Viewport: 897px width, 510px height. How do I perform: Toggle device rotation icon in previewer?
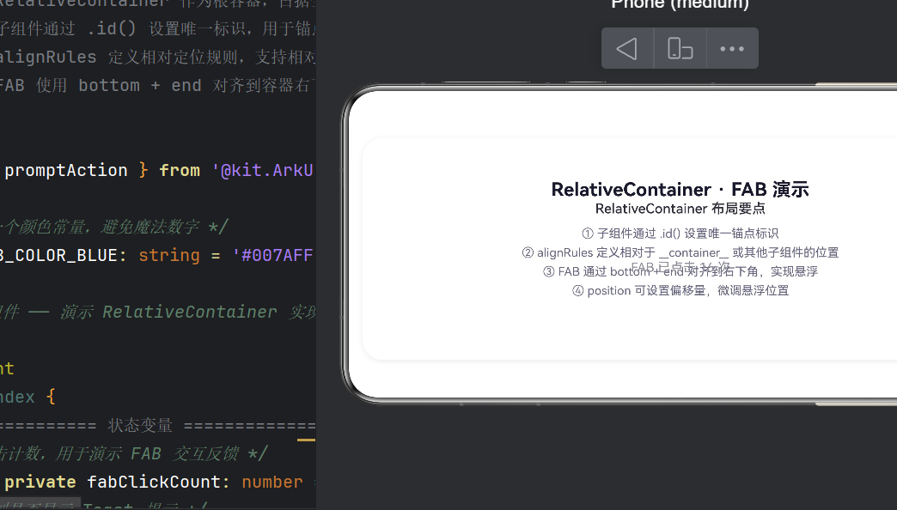[680, 49]
